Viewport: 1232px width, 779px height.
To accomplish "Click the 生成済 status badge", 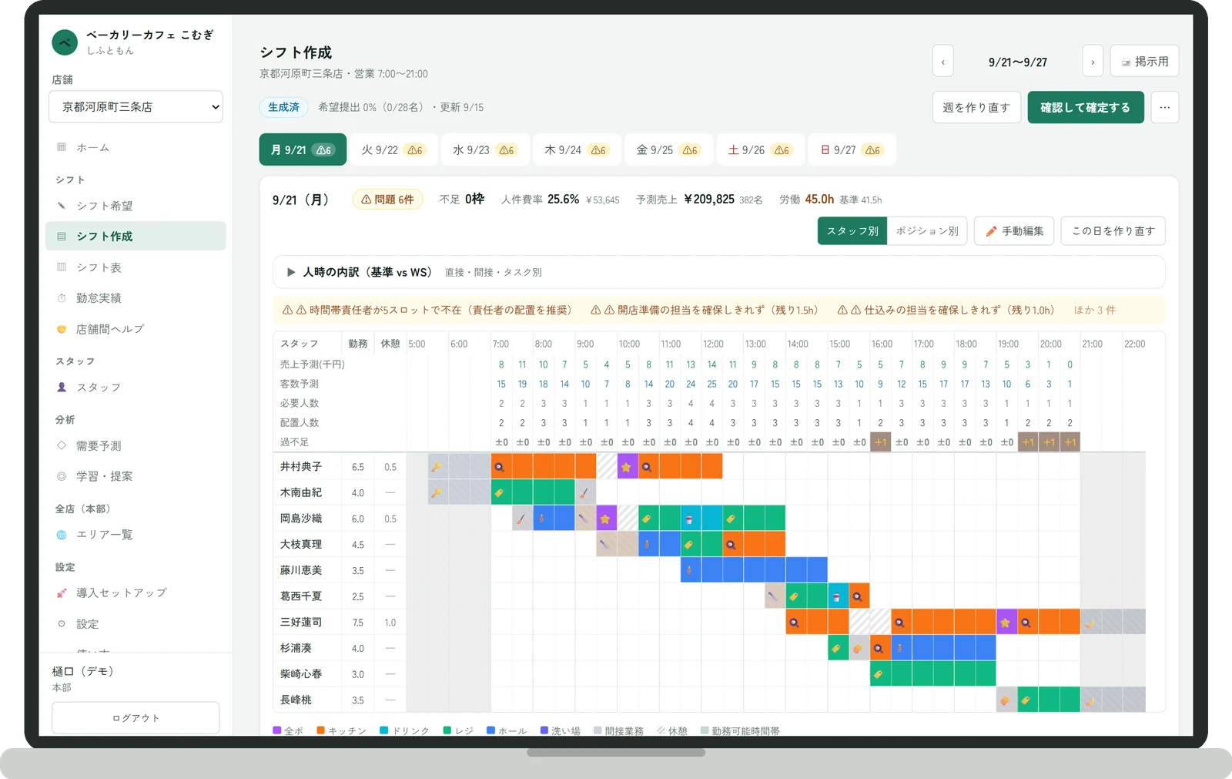I will pos(283,108).
